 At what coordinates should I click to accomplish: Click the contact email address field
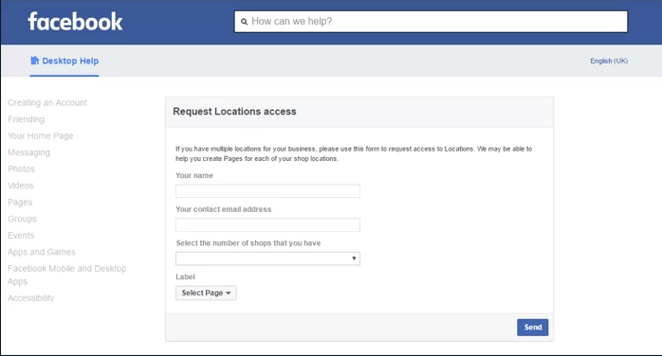point(267,224)
